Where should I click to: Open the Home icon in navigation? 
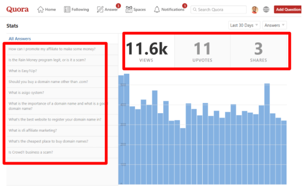coord(41,9)
